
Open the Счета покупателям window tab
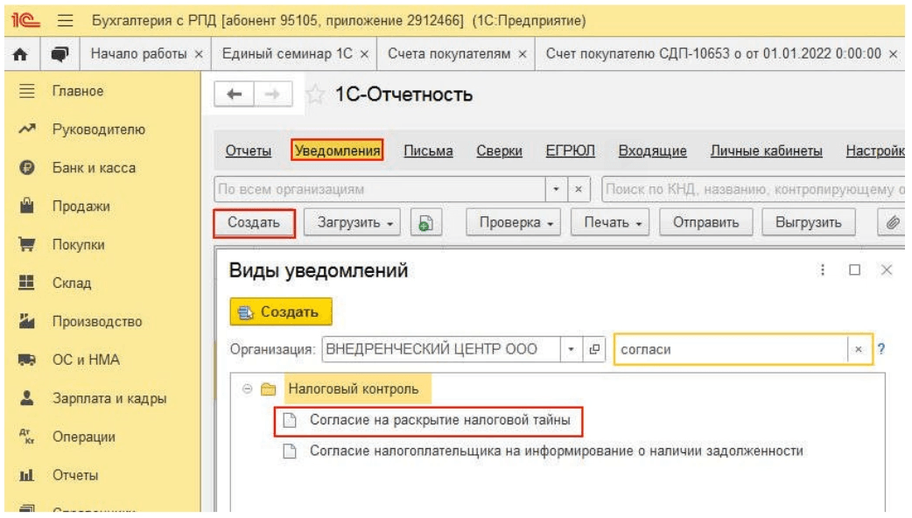pos(449,54)
